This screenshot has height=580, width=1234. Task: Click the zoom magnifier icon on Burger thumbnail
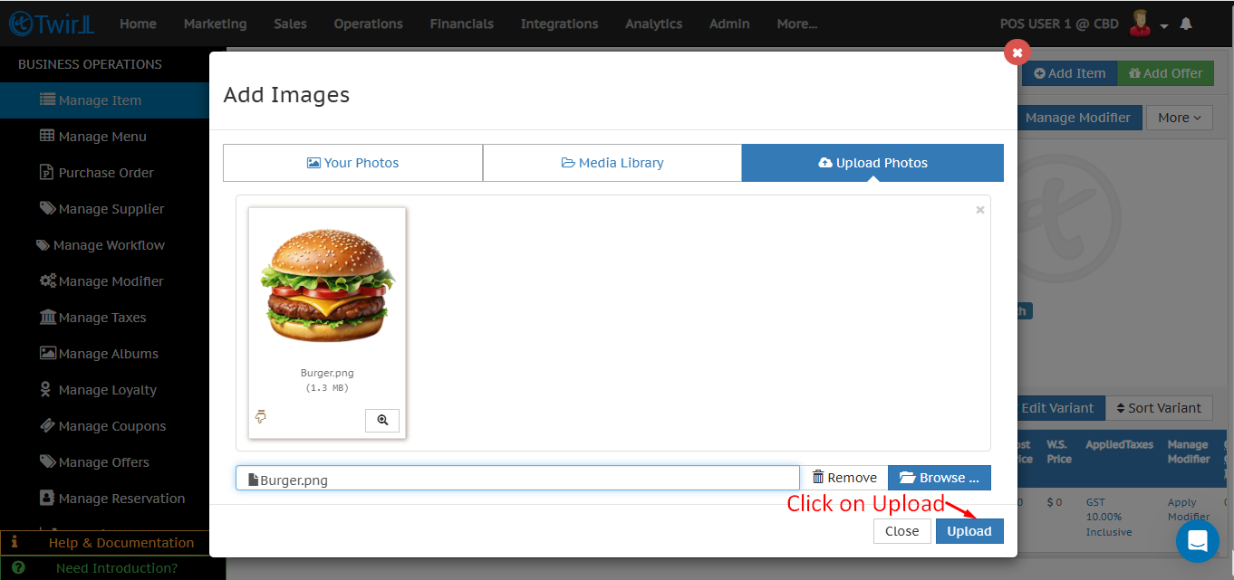pos(382,420)
